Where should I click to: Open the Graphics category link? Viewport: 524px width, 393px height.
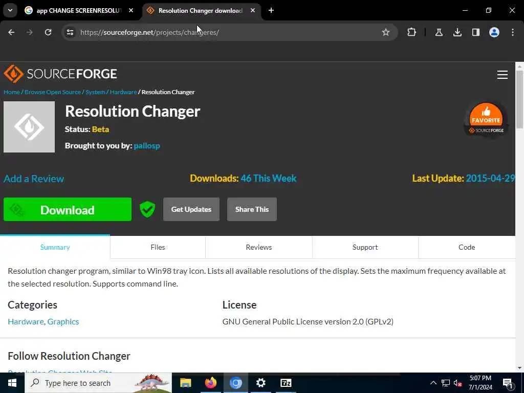click(x=63, y=321)
